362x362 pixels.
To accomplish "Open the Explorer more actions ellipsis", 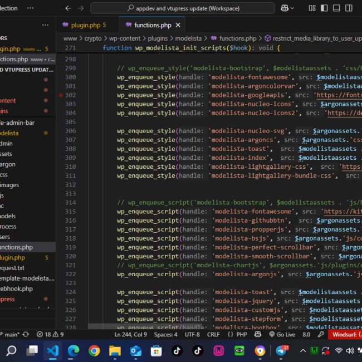I will [x=45, y=25].
